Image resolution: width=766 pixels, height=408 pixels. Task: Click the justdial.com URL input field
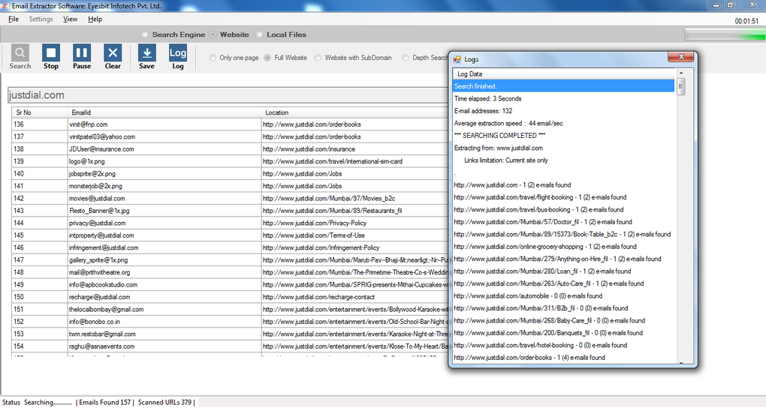[x=228, y=95]
